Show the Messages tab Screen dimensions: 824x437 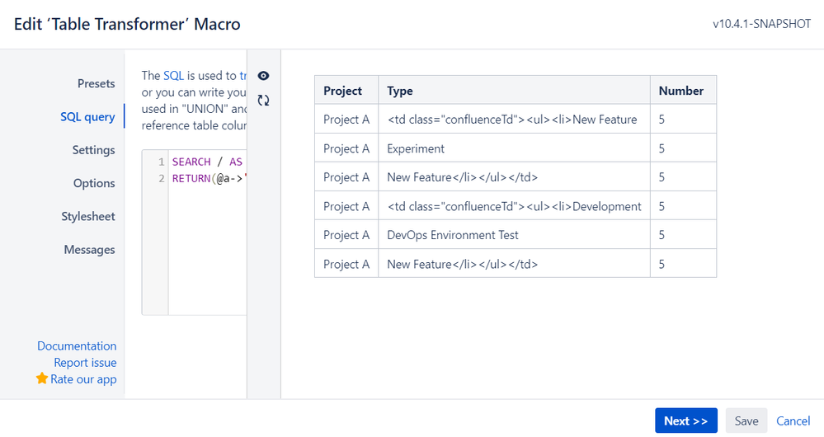(x=89, y=249)
